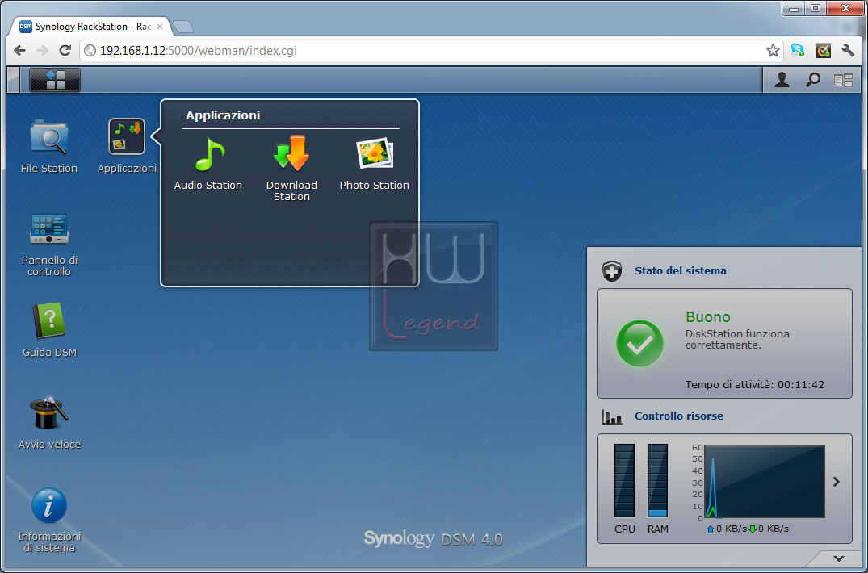Click the extension icon next to Skype
This screenshot has height=573, width=868.
tap(823, 50)
